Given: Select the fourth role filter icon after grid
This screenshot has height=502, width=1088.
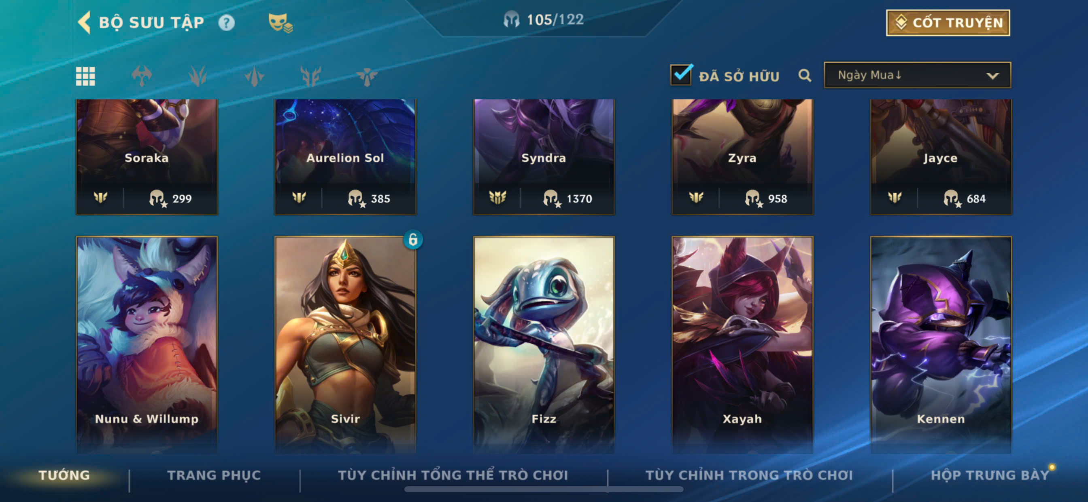Looking at the screenshot, I should click(x=311, y=76).
